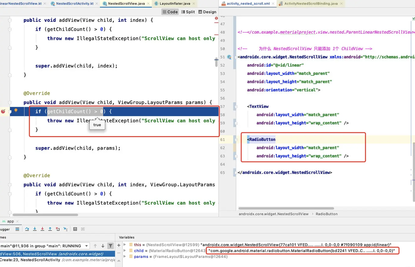This screenshot has width=415, height=267.
Task: Click the android:orientation="vertical" attribute
Action: click(284, 90)
